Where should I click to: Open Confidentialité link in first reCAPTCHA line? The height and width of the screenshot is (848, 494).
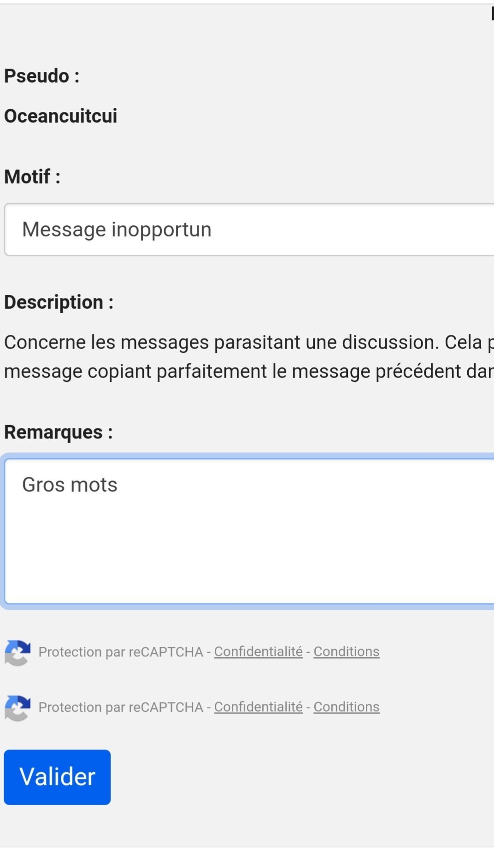[x=258, y=652]
